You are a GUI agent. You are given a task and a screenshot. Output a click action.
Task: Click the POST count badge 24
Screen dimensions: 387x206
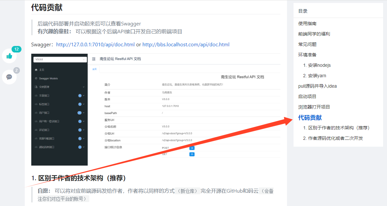click(192, 148)
